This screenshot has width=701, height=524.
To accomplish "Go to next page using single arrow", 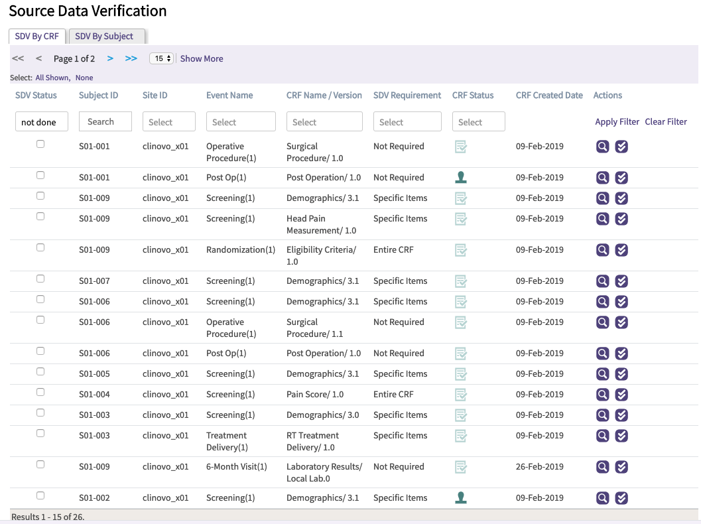I will pos(110,58).
